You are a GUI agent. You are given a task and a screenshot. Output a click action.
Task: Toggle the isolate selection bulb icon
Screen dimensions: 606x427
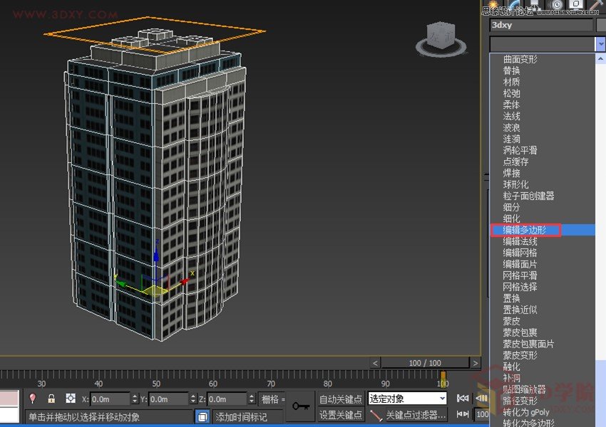(x=33, y=398)
